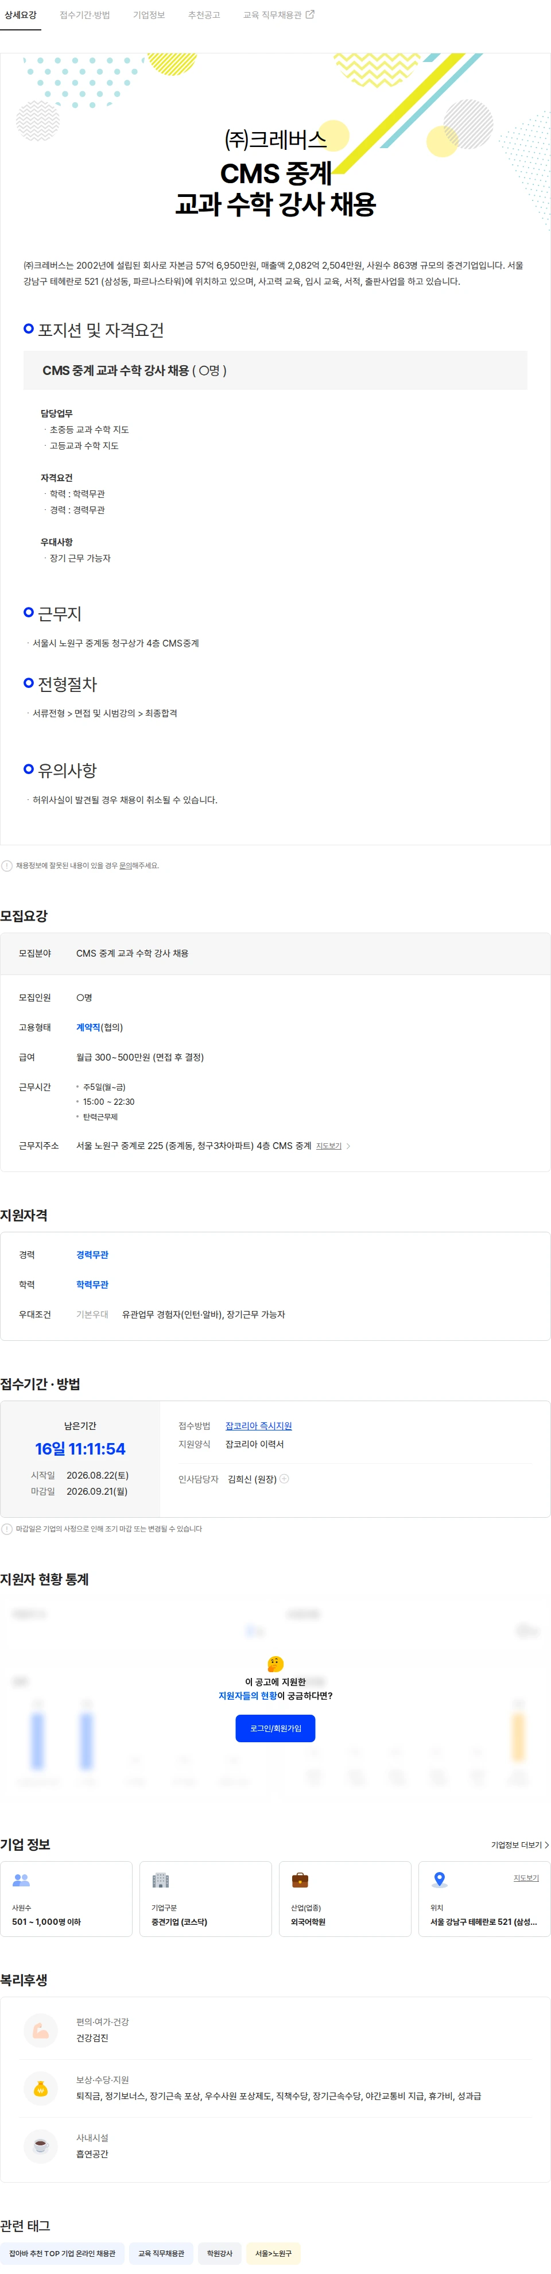Click the 초중등 교과 수학 지도 duty item
Screen dimensions: 551x2274
[89, 430]
